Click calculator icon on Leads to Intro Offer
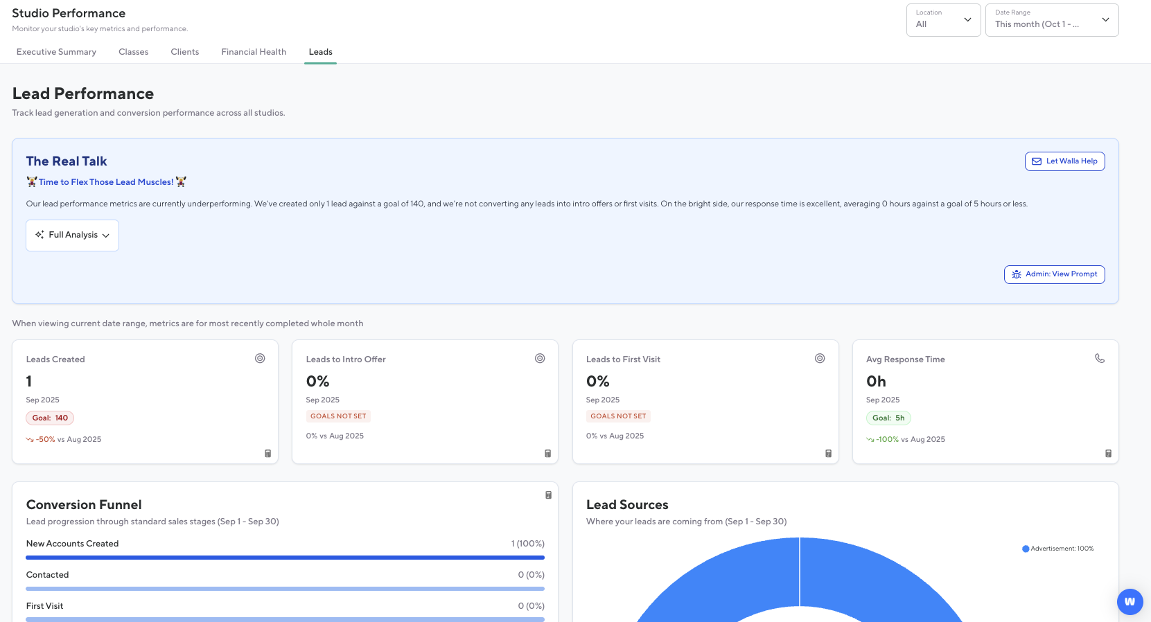 [548, 454]
